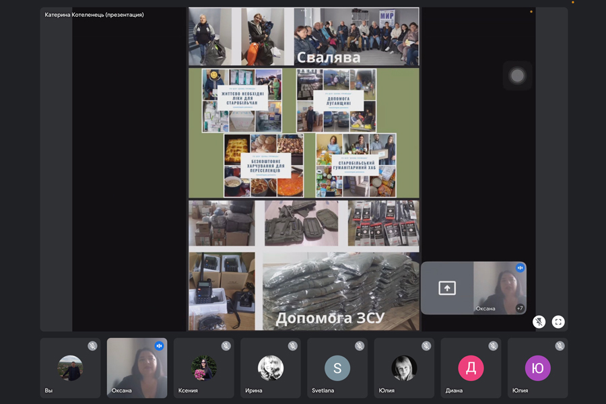Select Svetlana's grey S avatar
The width and height of the screenshot is (606, 404).
pos(337,368)
